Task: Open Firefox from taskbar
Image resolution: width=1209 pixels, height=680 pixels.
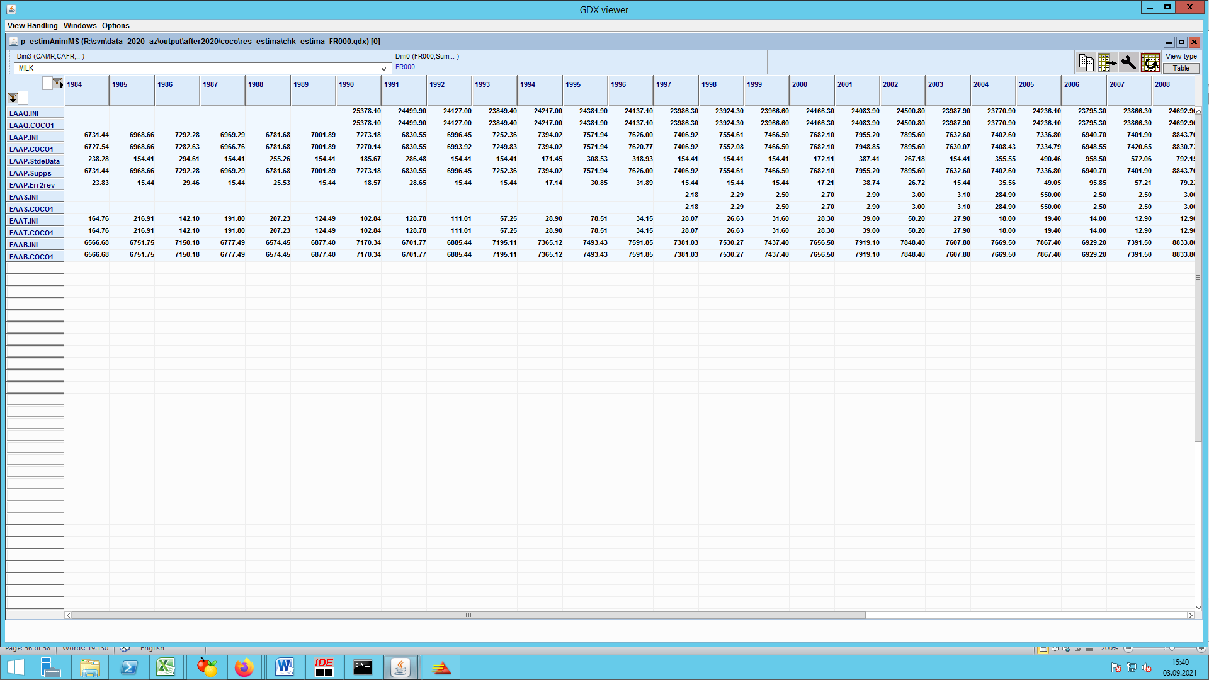Action: pos(244,667)
